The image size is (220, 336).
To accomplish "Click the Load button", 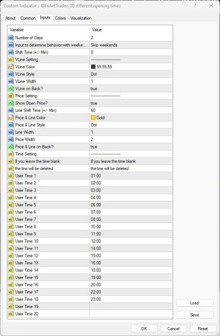I will (195, 303).
